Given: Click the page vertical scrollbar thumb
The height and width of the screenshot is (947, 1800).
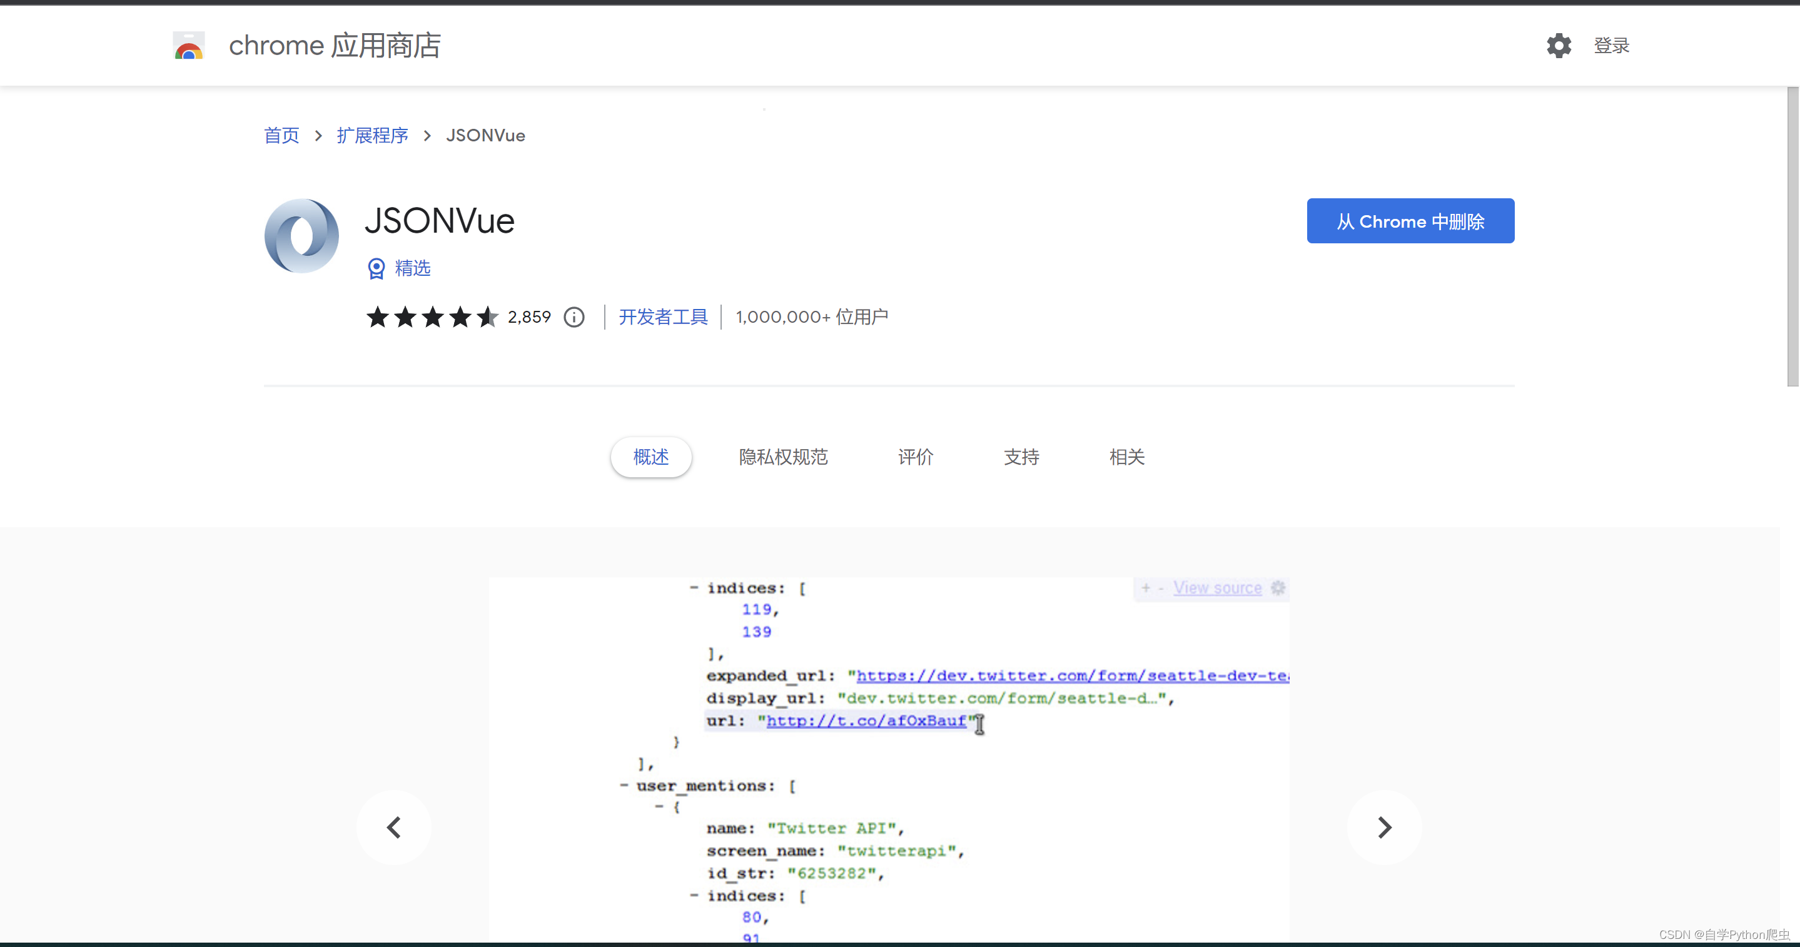Looking at the screenshot, I should coord(1792,236).
